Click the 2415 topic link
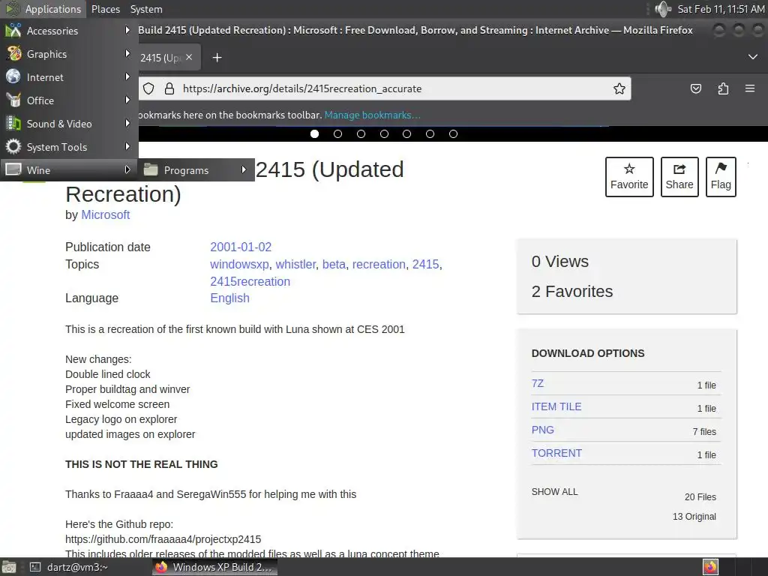Viewport: 768px width, 576px height. pos(426,265)
